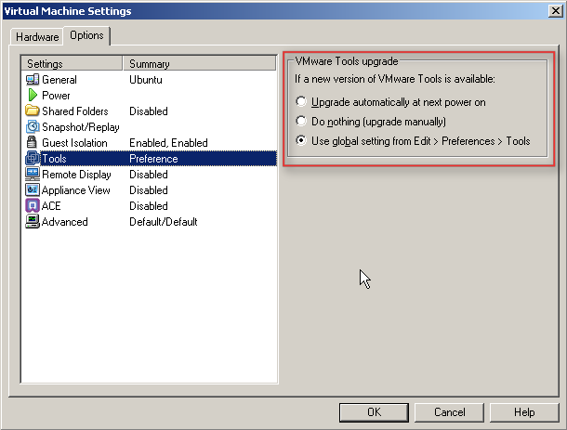Image resolution: width=567 pixels, height=430 pixels.
Task: Click the Cancel button
Action: (x=449, y=411)
